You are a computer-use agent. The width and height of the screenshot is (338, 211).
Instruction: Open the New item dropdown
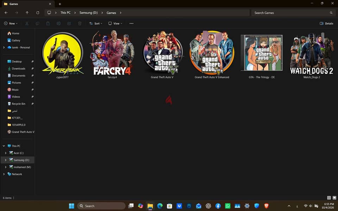(x=11, y=24)
